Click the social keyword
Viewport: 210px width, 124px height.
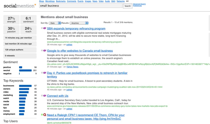[x=6, y=105]
